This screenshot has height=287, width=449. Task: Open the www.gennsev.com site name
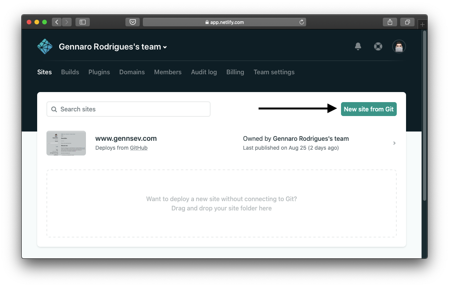[x=126, y=138]
